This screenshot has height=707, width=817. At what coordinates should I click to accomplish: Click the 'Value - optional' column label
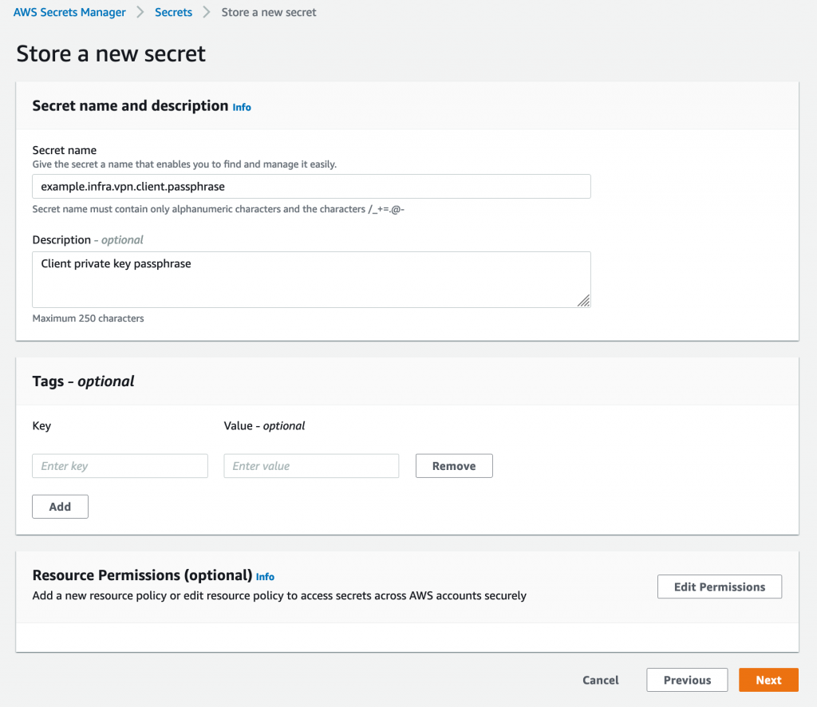point(264,425)
